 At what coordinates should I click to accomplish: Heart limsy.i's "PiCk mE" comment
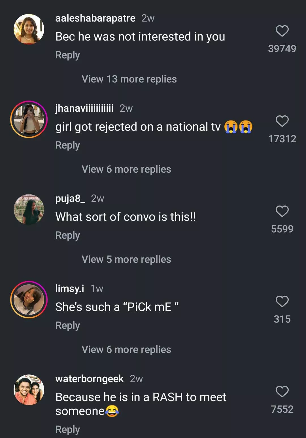point(282,302)
